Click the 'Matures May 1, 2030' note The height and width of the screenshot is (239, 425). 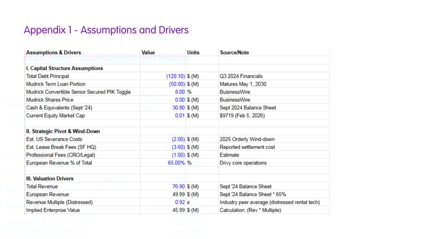pyautogui.click(x=243, y=84)
